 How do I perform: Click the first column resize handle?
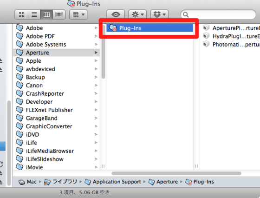103,166
